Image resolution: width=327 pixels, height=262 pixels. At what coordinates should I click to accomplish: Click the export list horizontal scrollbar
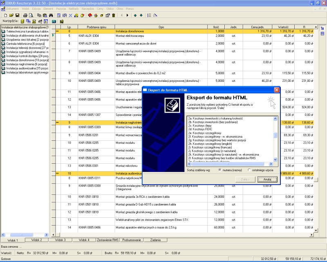pyautogui.click(x=229, y=164)
